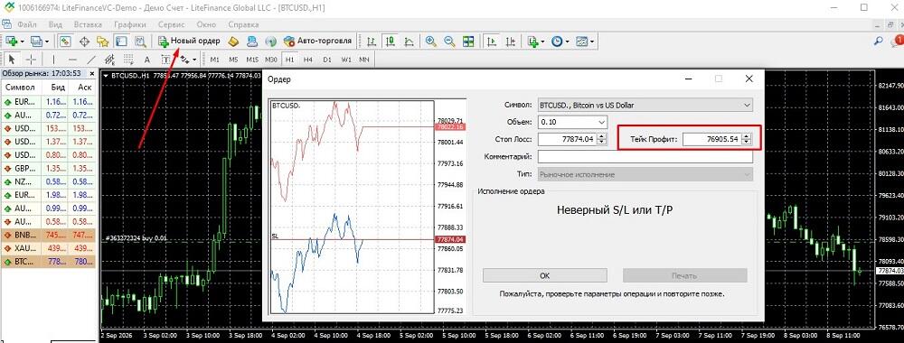Expand the periods clock dropdown arrow

pyautogui.click(x=568, y=42)
